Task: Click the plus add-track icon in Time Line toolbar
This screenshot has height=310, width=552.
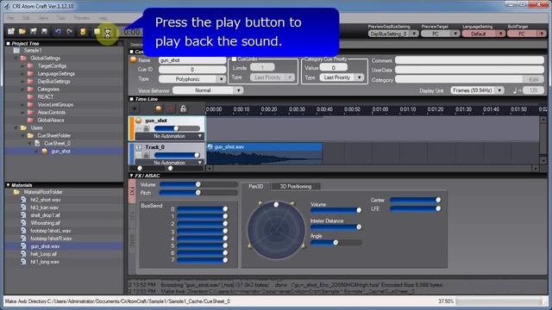Action: (x=135, y=108)
